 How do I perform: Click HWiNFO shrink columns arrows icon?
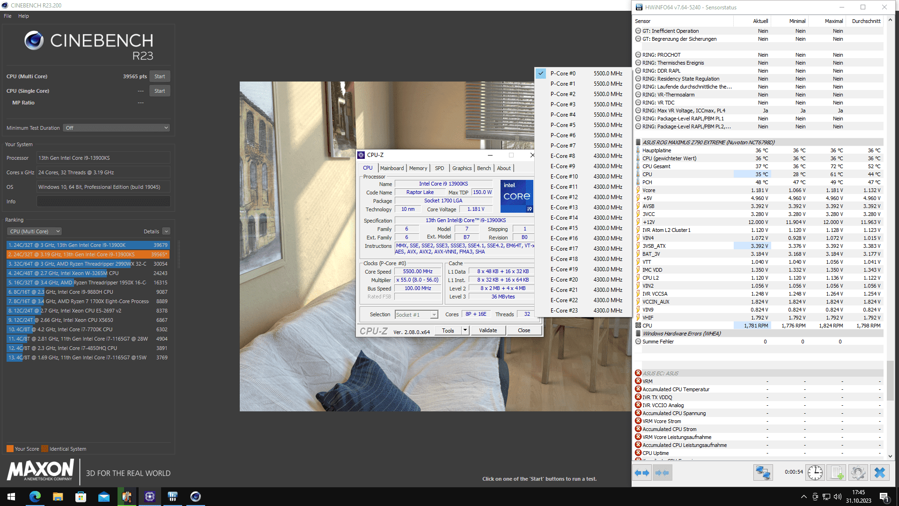pos(662,473)
